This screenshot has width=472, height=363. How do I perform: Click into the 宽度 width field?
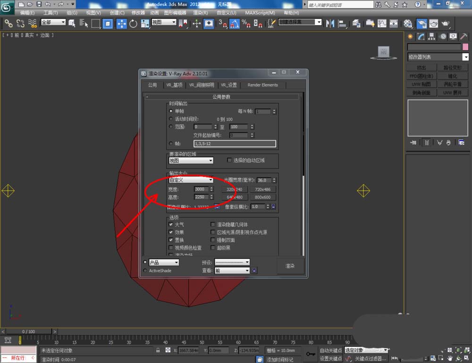tap(201, 189)
